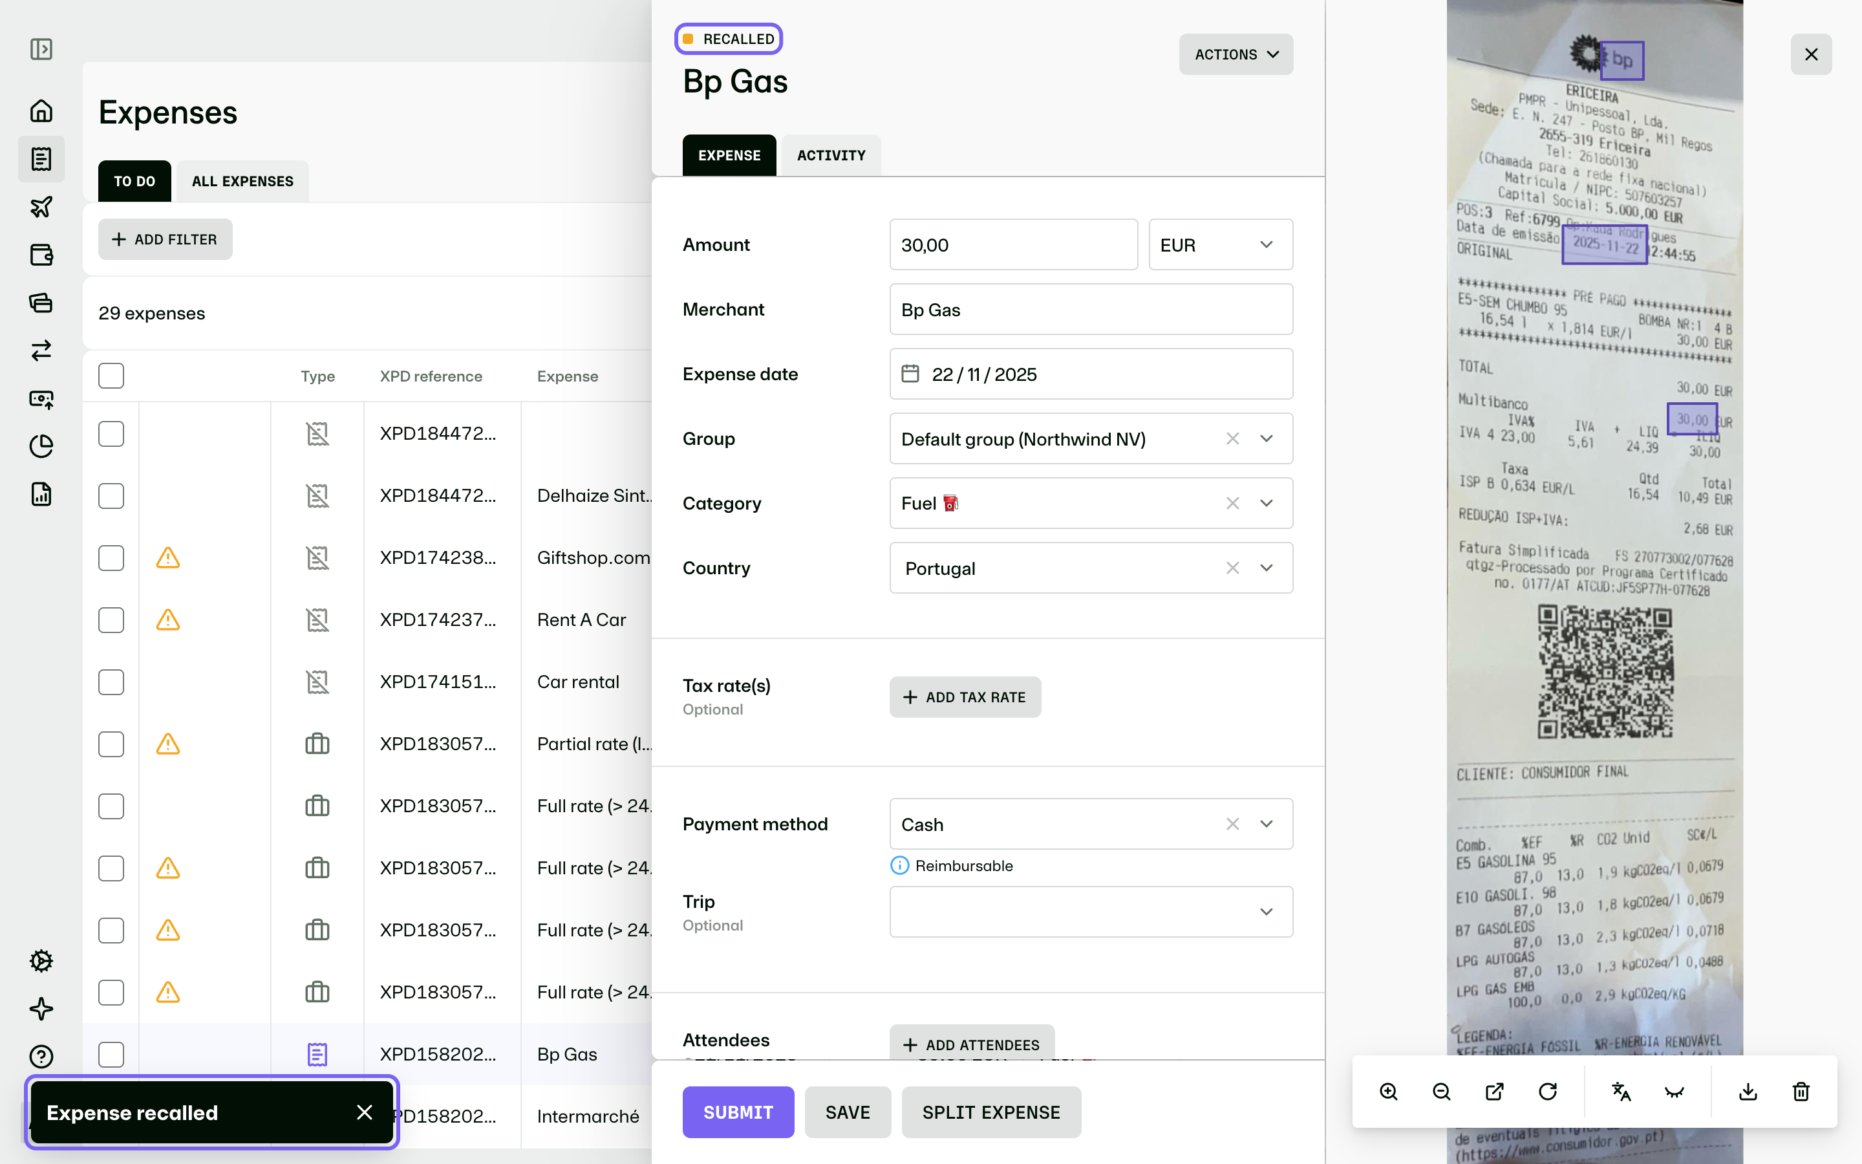Dismiss the Expense recalled notification
The image size is (1862, 1164).
365,1112
